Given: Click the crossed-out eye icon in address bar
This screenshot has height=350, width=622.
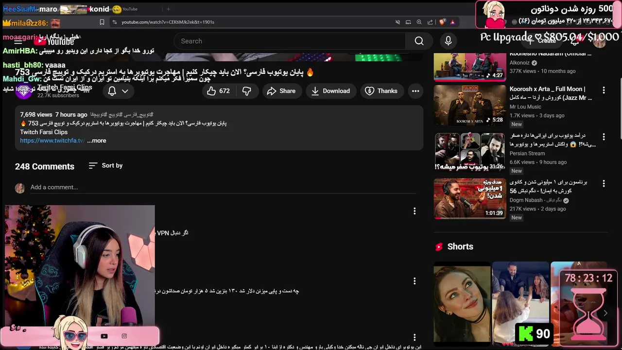Looking at the screenshot, I should 397,22.
